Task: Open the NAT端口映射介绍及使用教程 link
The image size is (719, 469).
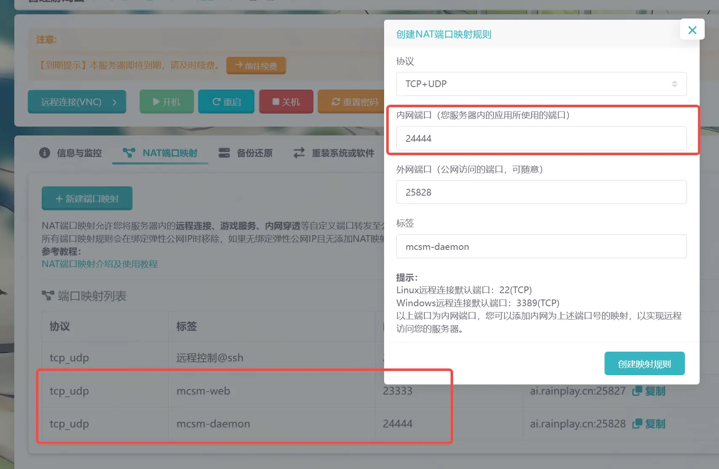Action: click(100, 264)
